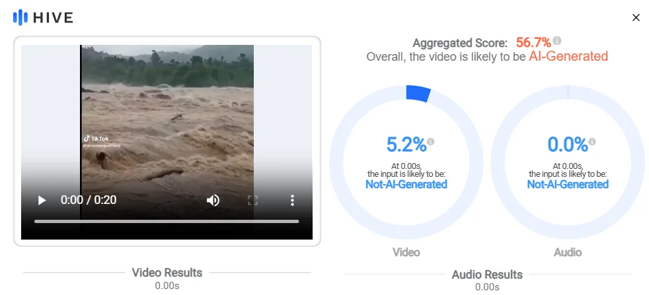The image size is (649, 295).
Task: Close the Hive results dialog
Action: click(x=636, y=17)
